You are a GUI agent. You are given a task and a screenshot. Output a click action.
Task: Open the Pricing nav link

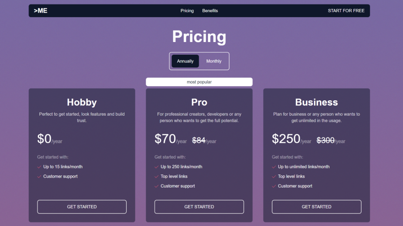pyautogui.click(x=187, y=11)
